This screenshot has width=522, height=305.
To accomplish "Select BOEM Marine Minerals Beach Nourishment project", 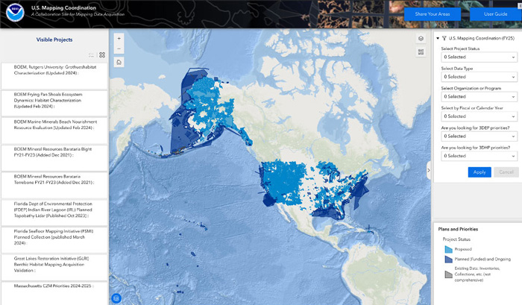I will click(54, 131).
